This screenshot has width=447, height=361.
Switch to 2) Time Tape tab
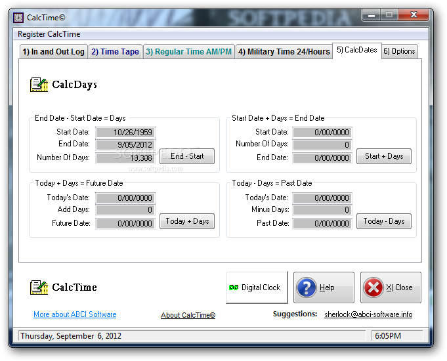pyautogui.click(x=115, y=52)
